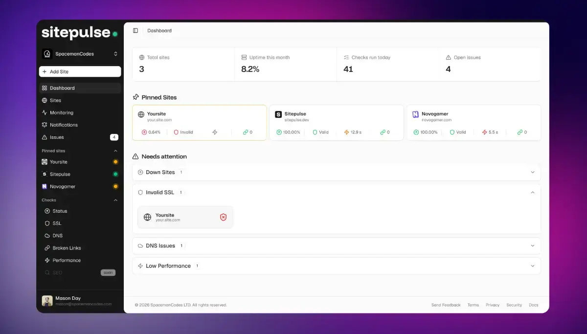Image resolution: width=587 pixels, height=334 pixels.
Task: Click the Broken Links chain icon in sidebar
Action: click(47, 248)
